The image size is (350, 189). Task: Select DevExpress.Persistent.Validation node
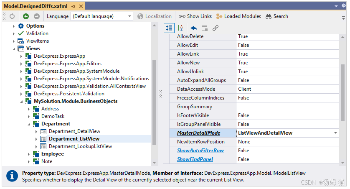(69, 94)
